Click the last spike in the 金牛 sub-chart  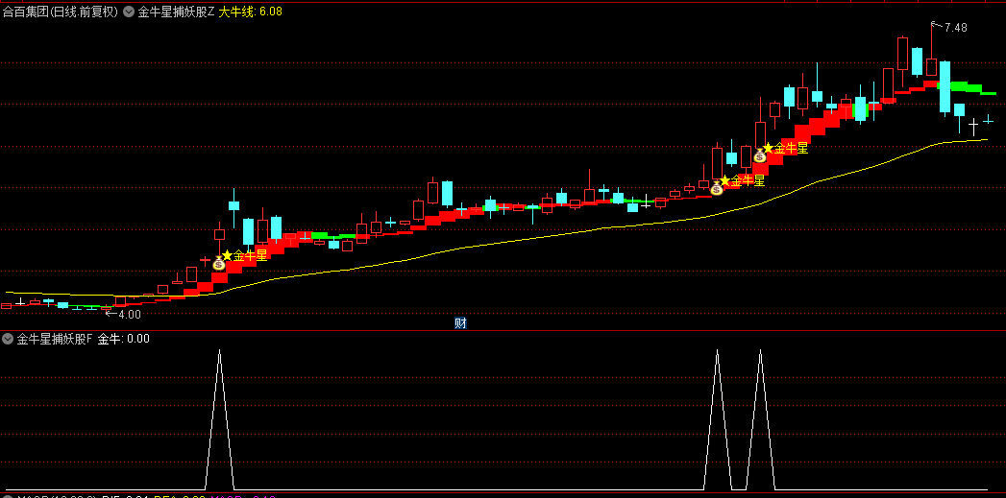pyautogui.click(x=760, y=420)
